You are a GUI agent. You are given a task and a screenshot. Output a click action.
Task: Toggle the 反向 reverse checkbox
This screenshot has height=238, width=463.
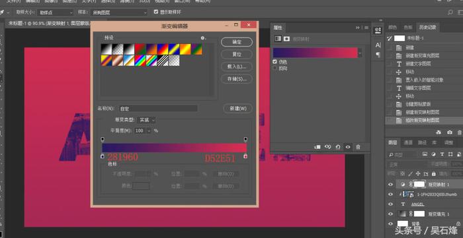[275, 69]
